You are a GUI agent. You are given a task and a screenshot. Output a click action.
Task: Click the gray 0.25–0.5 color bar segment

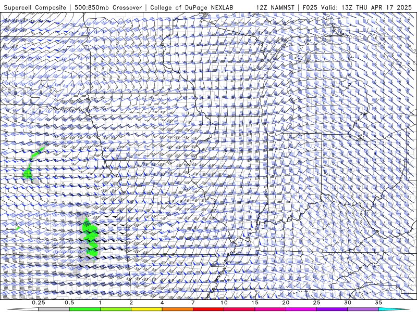(x=54, y=309)
